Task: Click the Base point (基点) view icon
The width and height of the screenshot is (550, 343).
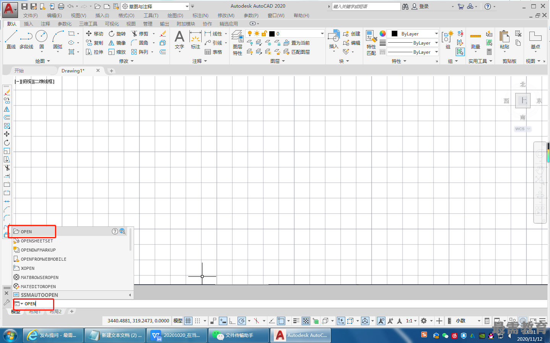Action: point(535,40)
